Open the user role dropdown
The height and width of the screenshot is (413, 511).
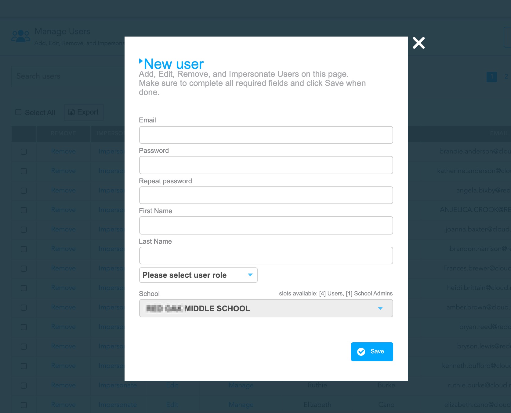[x=198, y=275]
